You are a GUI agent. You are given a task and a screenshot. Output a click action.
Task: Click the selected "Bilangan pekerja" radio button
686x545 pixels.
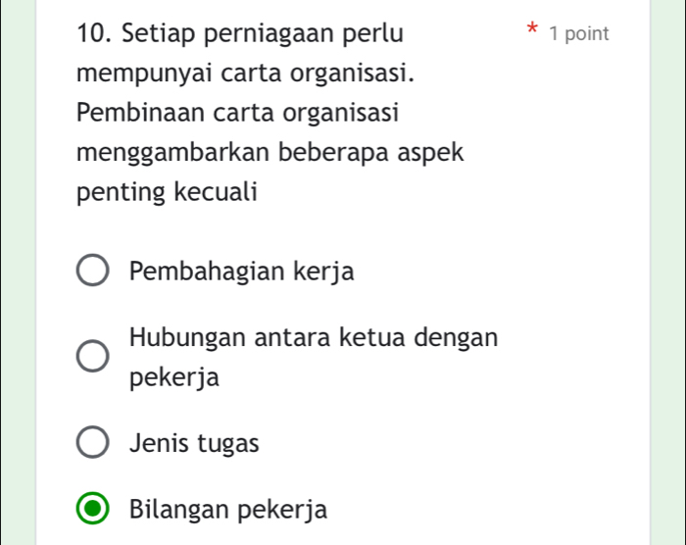tap(94, 511)
